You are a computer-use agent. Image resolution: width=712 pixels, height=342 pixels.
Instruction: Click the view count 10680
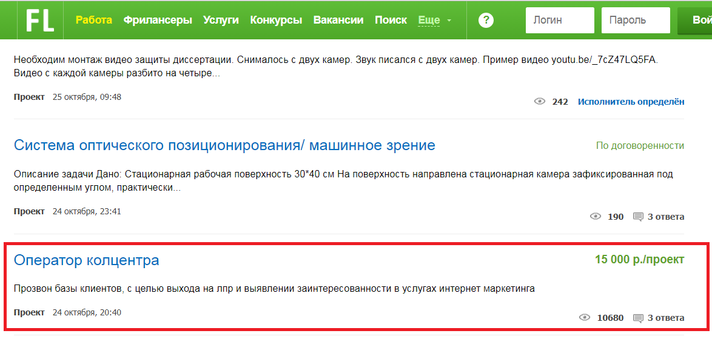click(610, 318)
